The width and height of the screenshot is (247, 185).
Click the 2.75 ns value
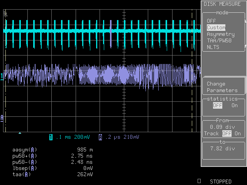click(82, 156)
